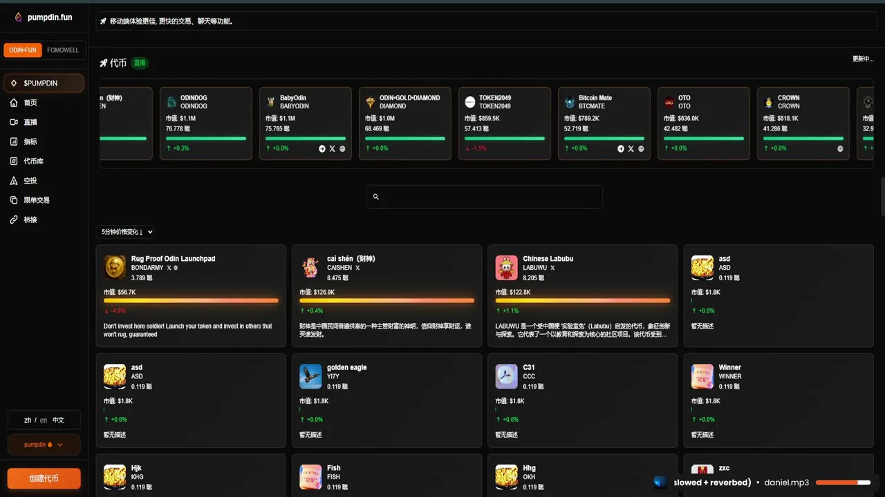Select en language option
The height and width of the screenshot is (497, 885).
[44, 420]
